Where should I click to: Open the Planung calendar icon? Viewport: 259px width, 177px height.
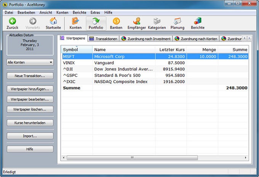177,21
